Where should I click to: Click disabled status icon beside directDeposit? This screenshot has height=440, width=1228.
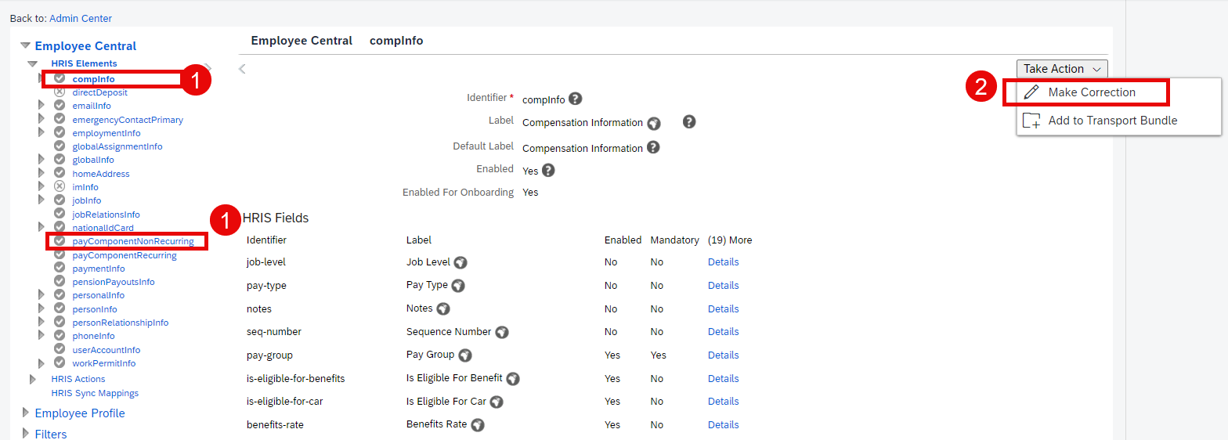(60, 92)
